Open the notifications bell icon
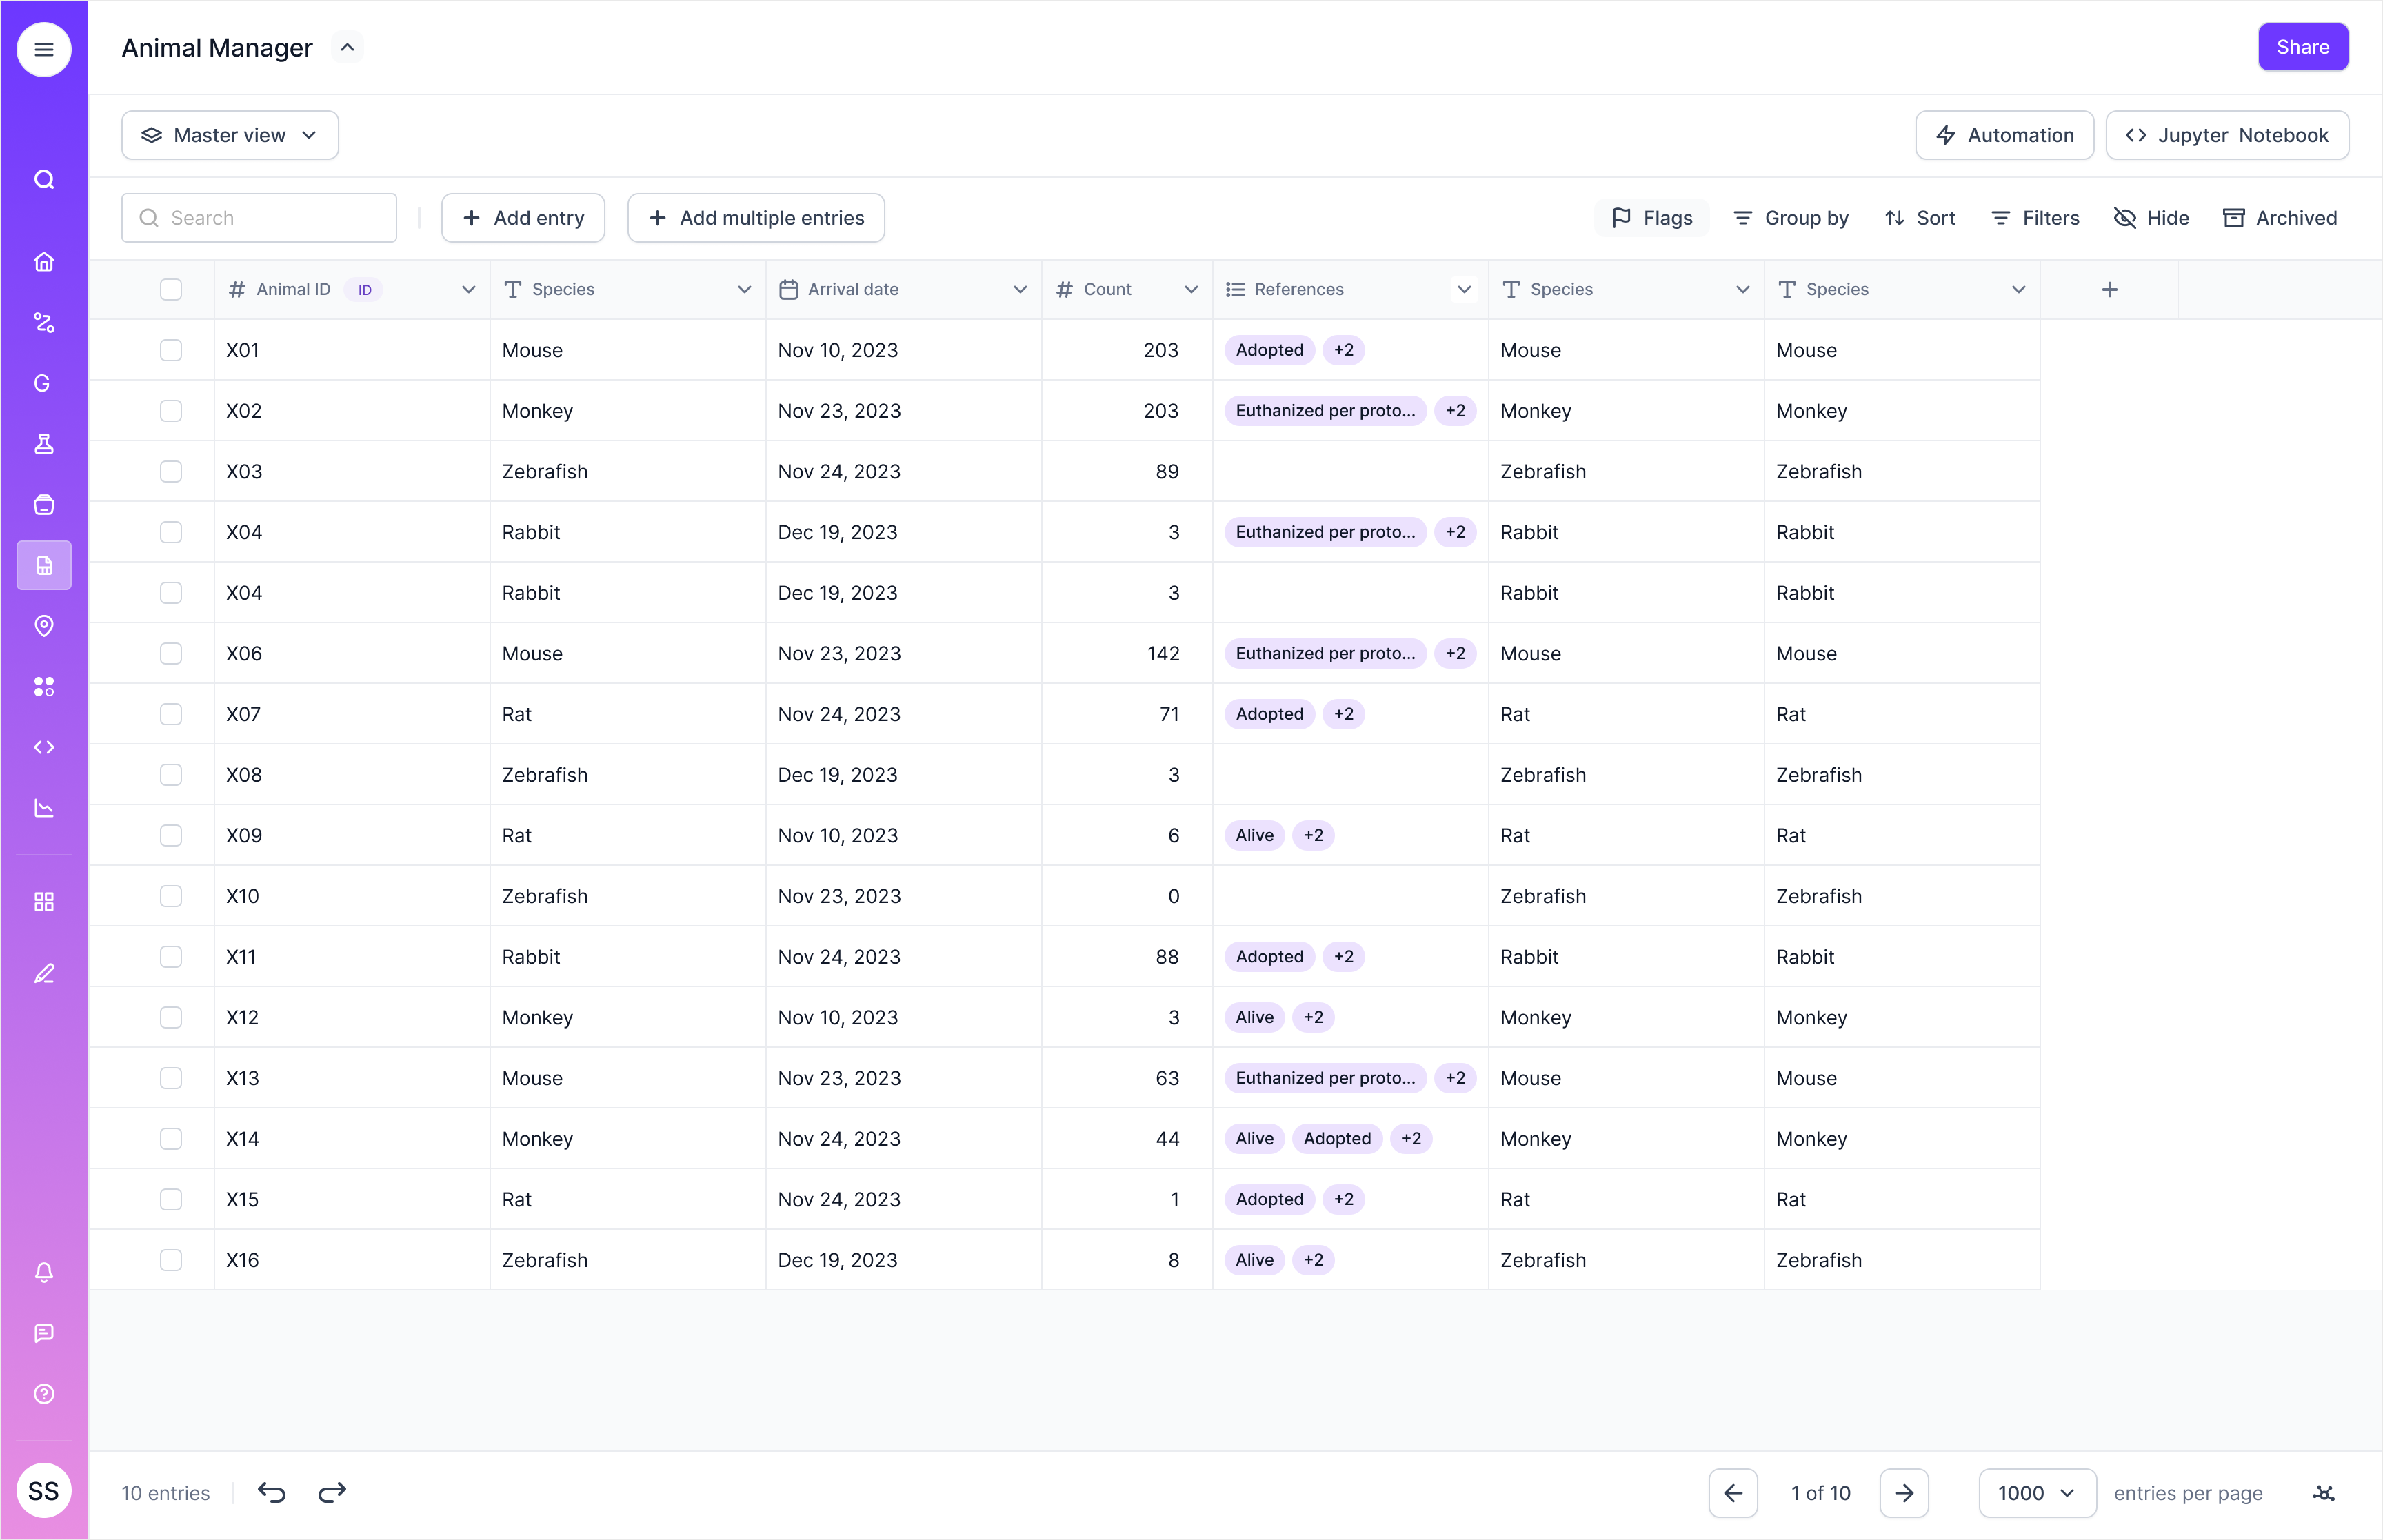This screenshot has height=1540, width=2383. tap(44, 1272)
